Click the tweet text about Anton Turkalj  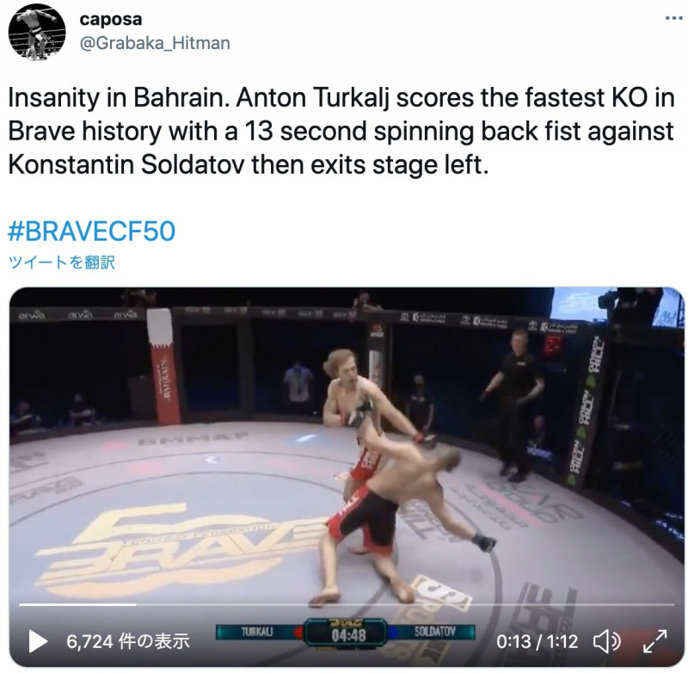[341, 131]
